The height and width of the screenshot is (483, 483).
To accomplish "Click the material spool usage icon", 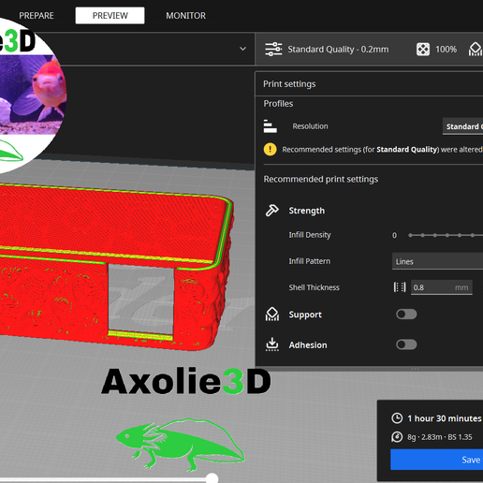I will 397,437.
